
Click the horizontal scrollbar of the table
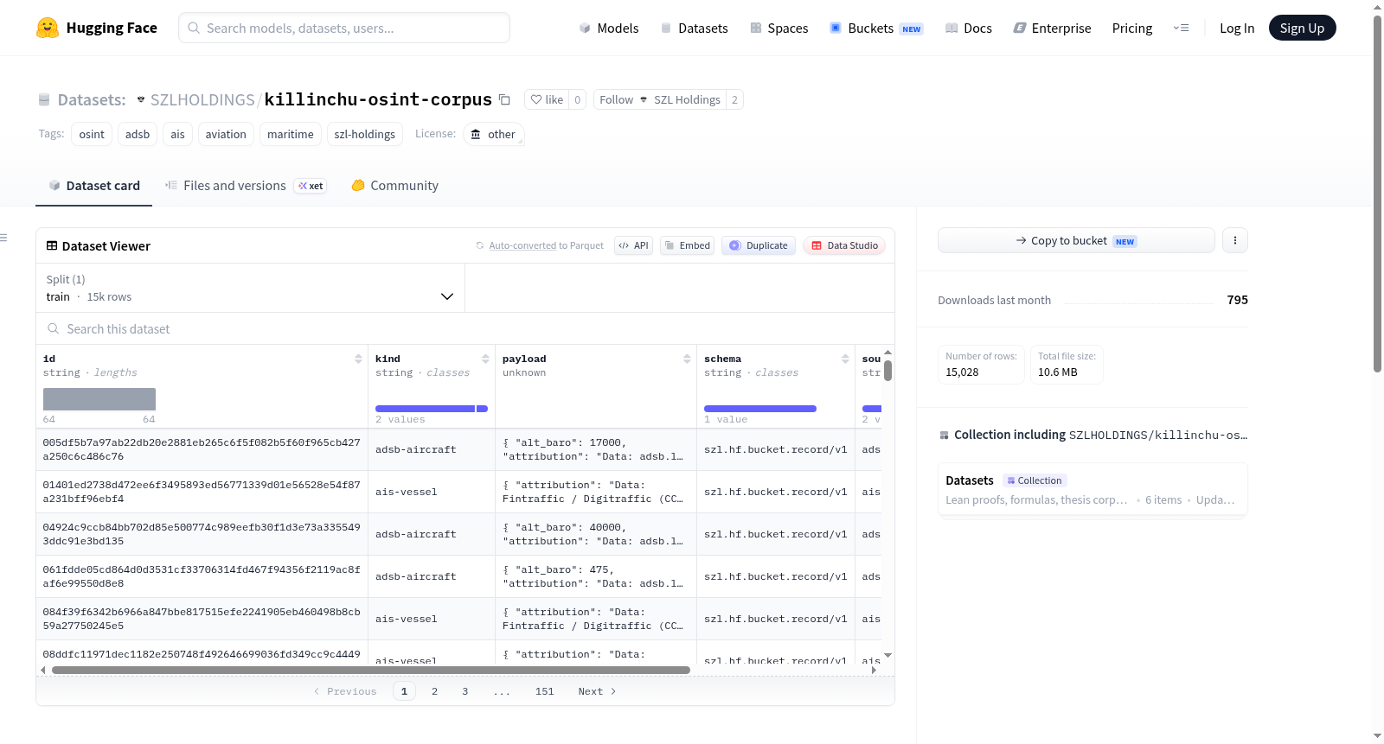point(371,670)
